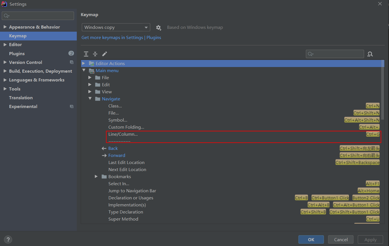389x246 pixels.
Task: Click the OK button
Action: [311, 239]
